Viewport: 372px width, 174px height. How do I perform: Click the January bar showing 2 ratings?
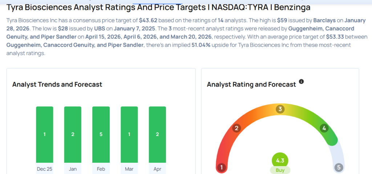[73, 134]
